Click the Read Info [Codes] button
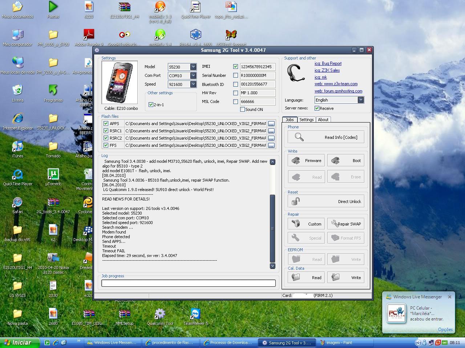This screenshot has width=465, height=348. coord(326,137)
